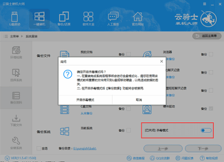
Task: Click the C盘文档 drive icon
Action: 65,110
